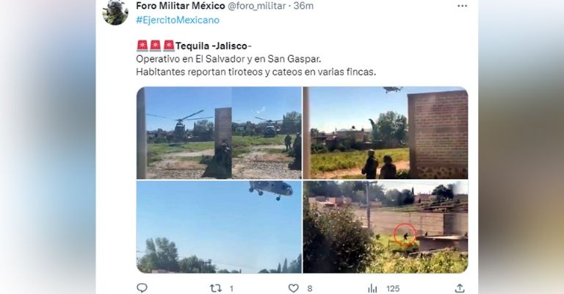The height and width of the screenshot is (294, 564).
Task: Click the tweet line about tiroteos y cateos
Action: pyautogui.click(x=256, y=72)
